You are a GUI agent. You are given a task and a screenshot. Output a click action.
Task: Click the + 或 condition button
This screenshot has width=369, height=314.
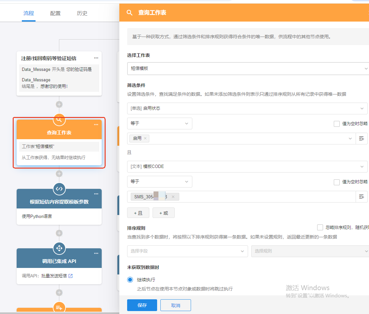[x=164, y=213]
